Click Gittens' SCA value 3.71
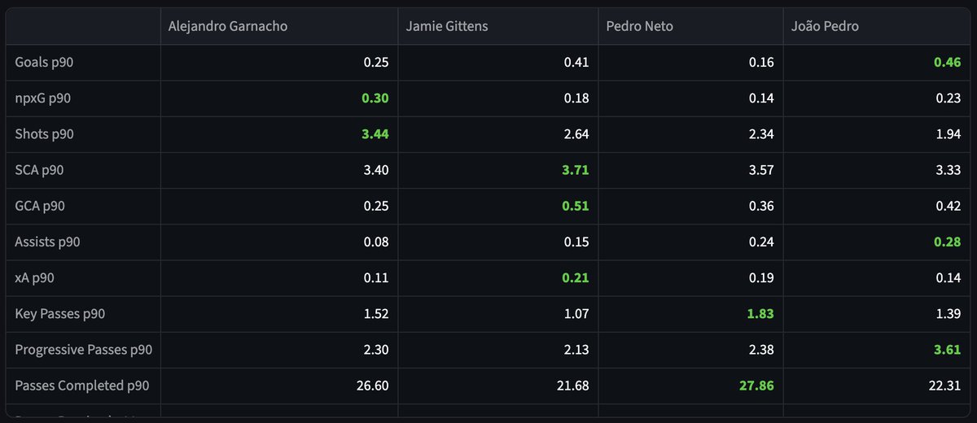Image resolution: width=977 pixels, height=423 pixels. point(576,170)
